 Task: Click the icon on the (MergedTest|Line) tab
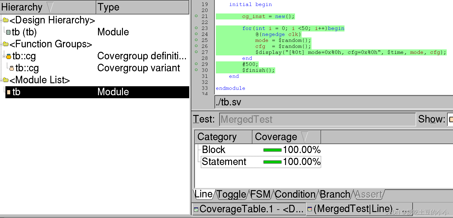point(310,209)
